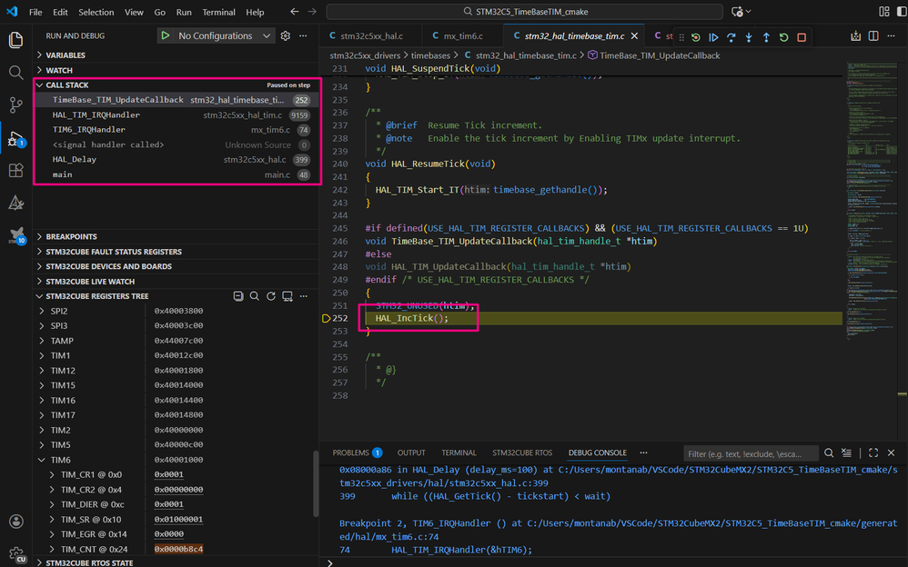Stop the debug session
The width and height of the screenshot is (908, 567).
point(802,37)
